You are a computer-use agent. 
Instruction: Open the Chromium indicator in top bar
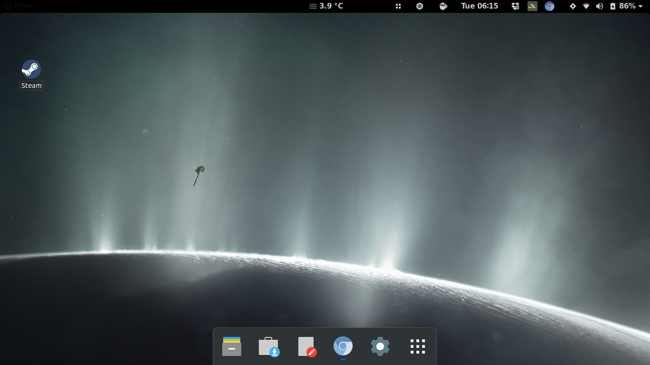coord(549,6)
